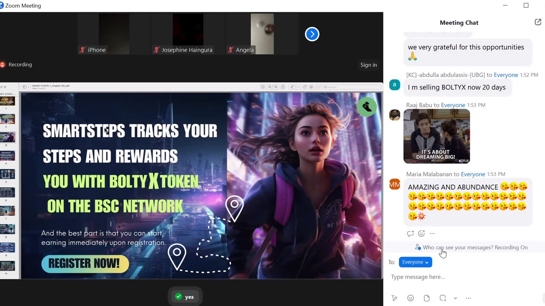The image size is (545, 306).
Task: Click the PDF info inspector icon
Action: click(263, 87)
